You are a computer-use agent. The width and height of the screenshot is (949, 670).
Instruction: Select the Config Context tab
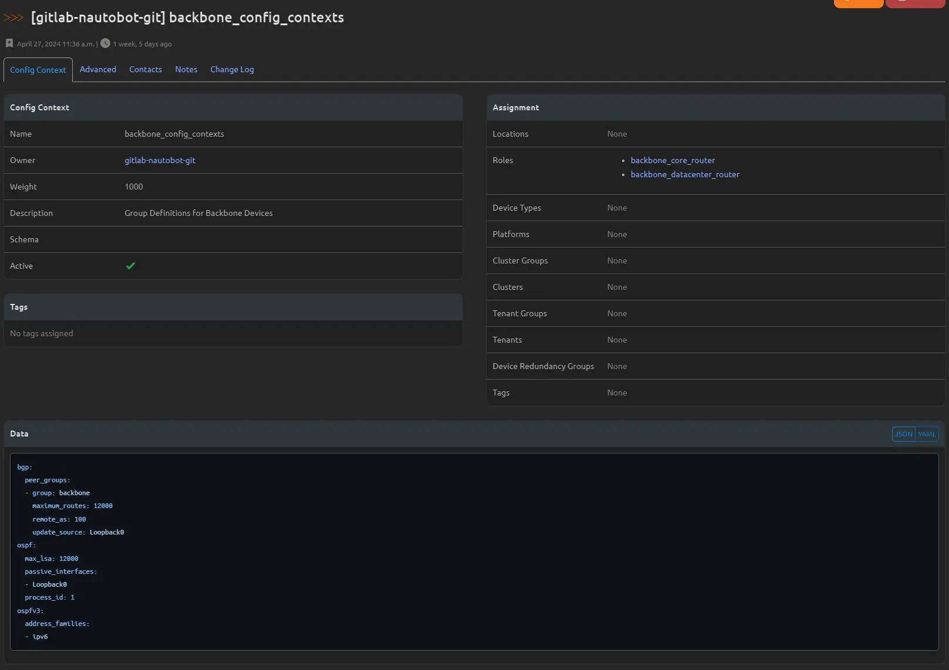(x=38, y=70)
